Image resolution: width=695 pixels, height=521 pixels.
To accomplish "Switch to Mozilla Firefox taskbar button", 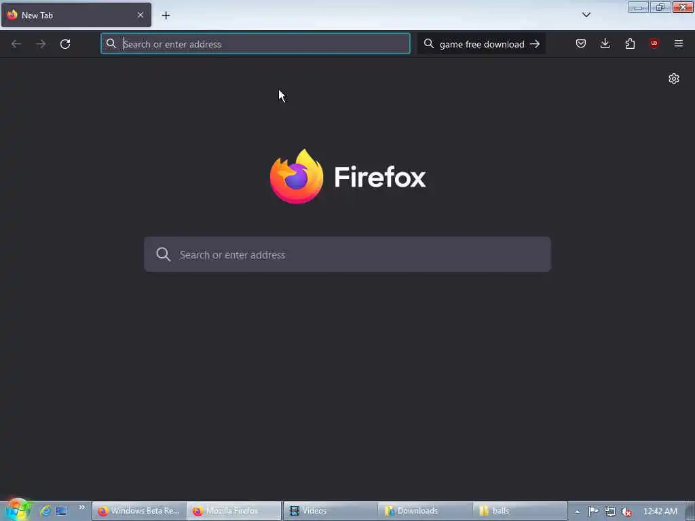I will tap(234, 511).
